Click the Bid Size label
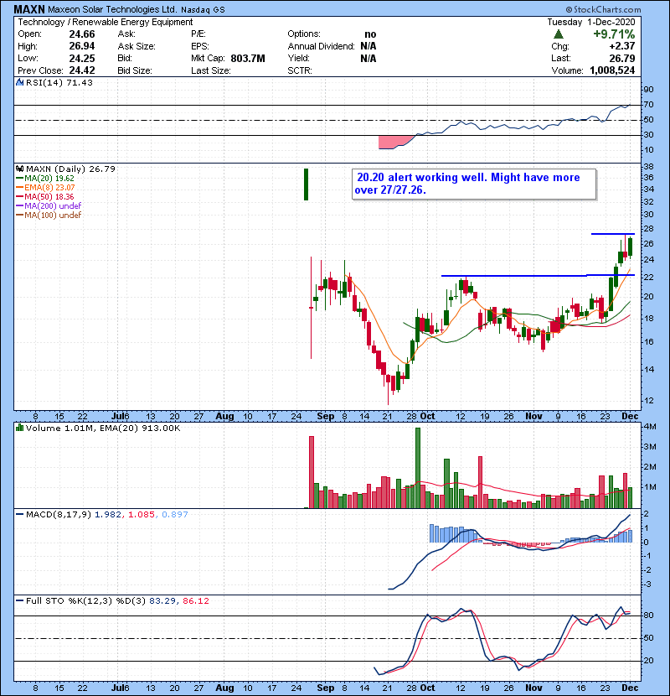This screenshot has width=670, height=696. coord(135,70)
